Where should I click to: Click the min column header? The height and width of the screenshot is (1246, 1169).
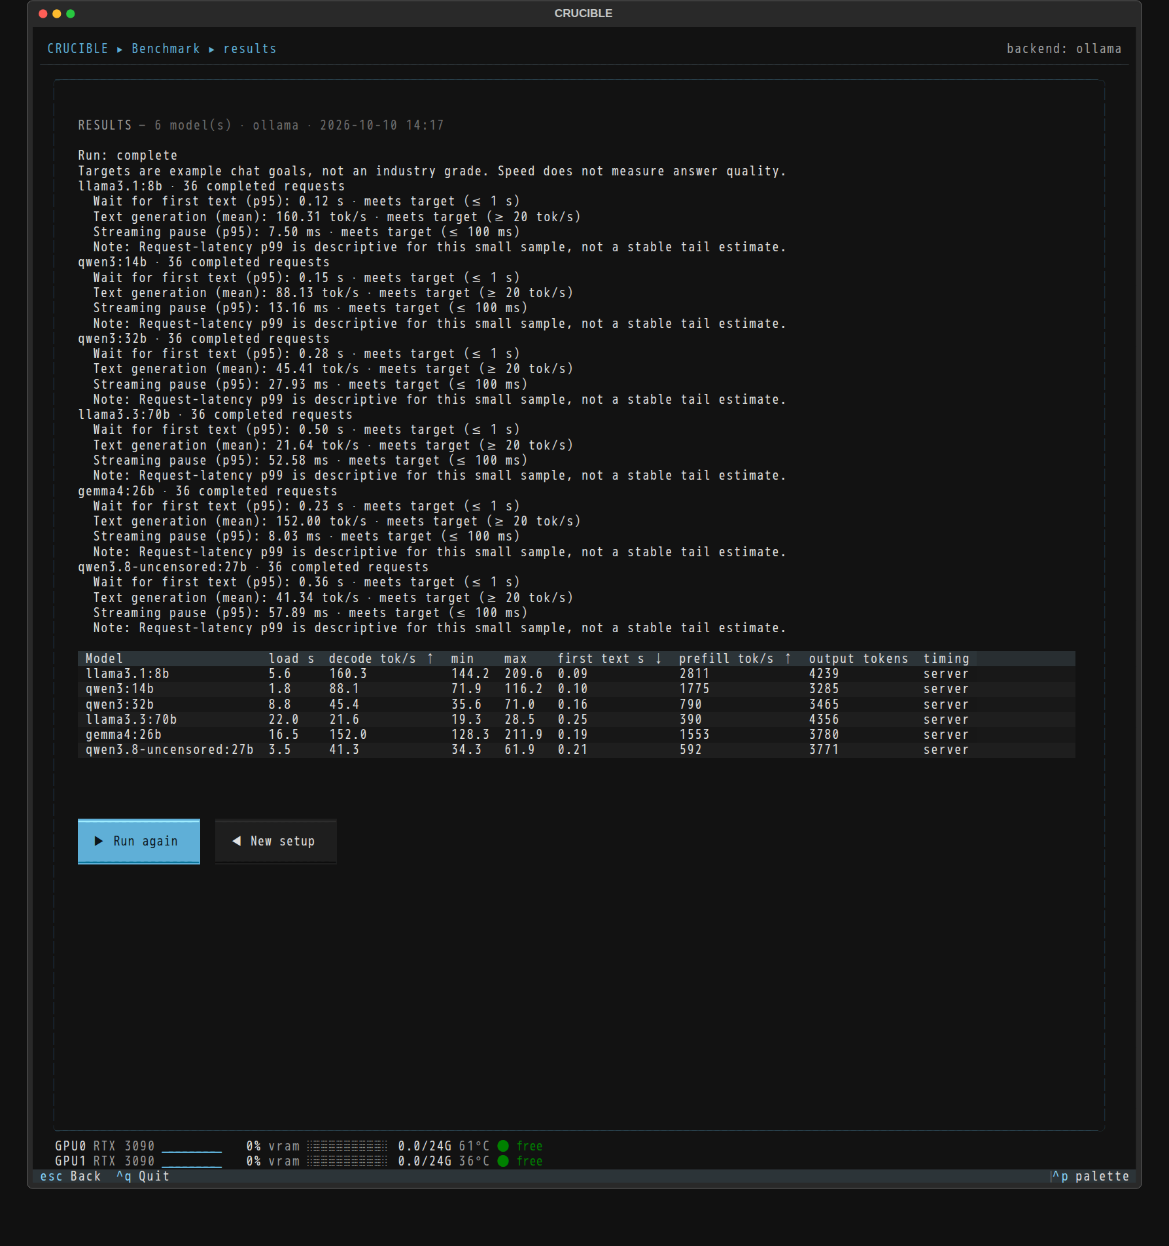[462, 658]
